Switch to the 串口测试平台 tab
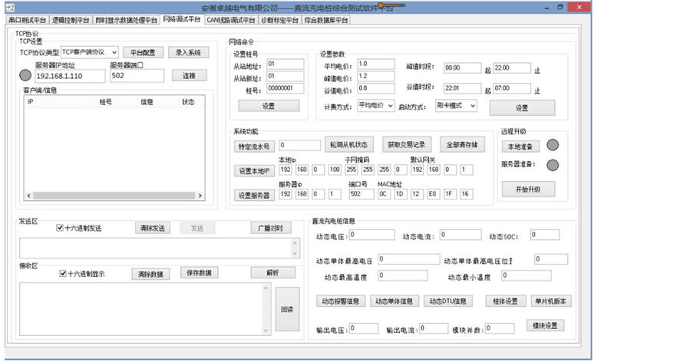The width and height of the screenshot is (693, 362). click(28, 20)
